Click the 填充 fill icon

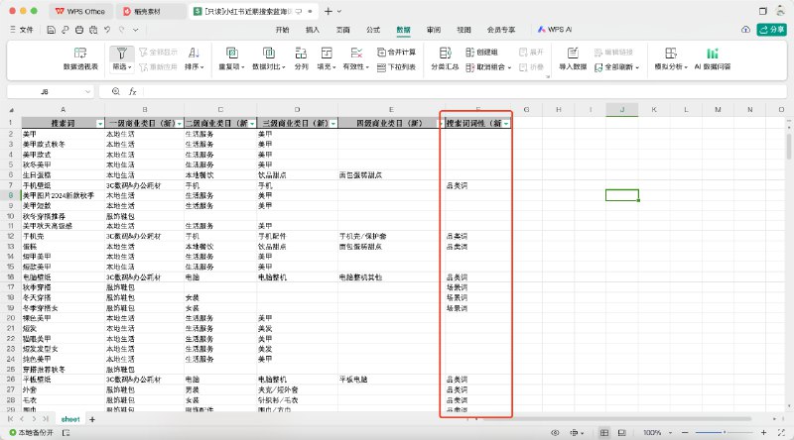click(x=327, y=54)
